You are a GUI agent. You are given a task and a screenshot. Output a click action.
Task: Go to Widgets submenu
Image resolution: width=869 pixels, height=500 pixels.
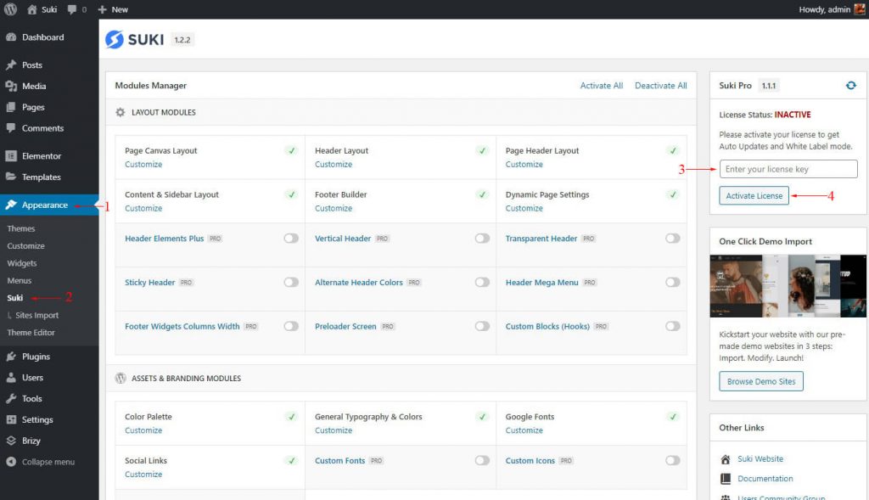coord(21,263)
